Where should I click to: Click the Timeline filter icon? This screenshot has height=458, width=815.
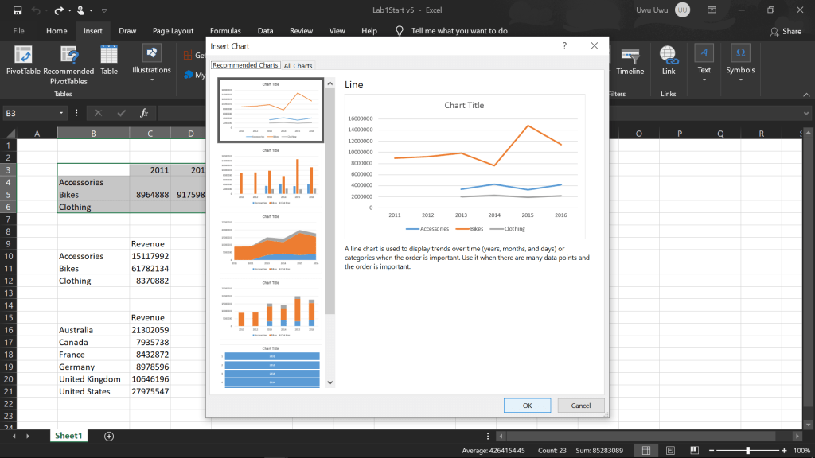(630, 60)
